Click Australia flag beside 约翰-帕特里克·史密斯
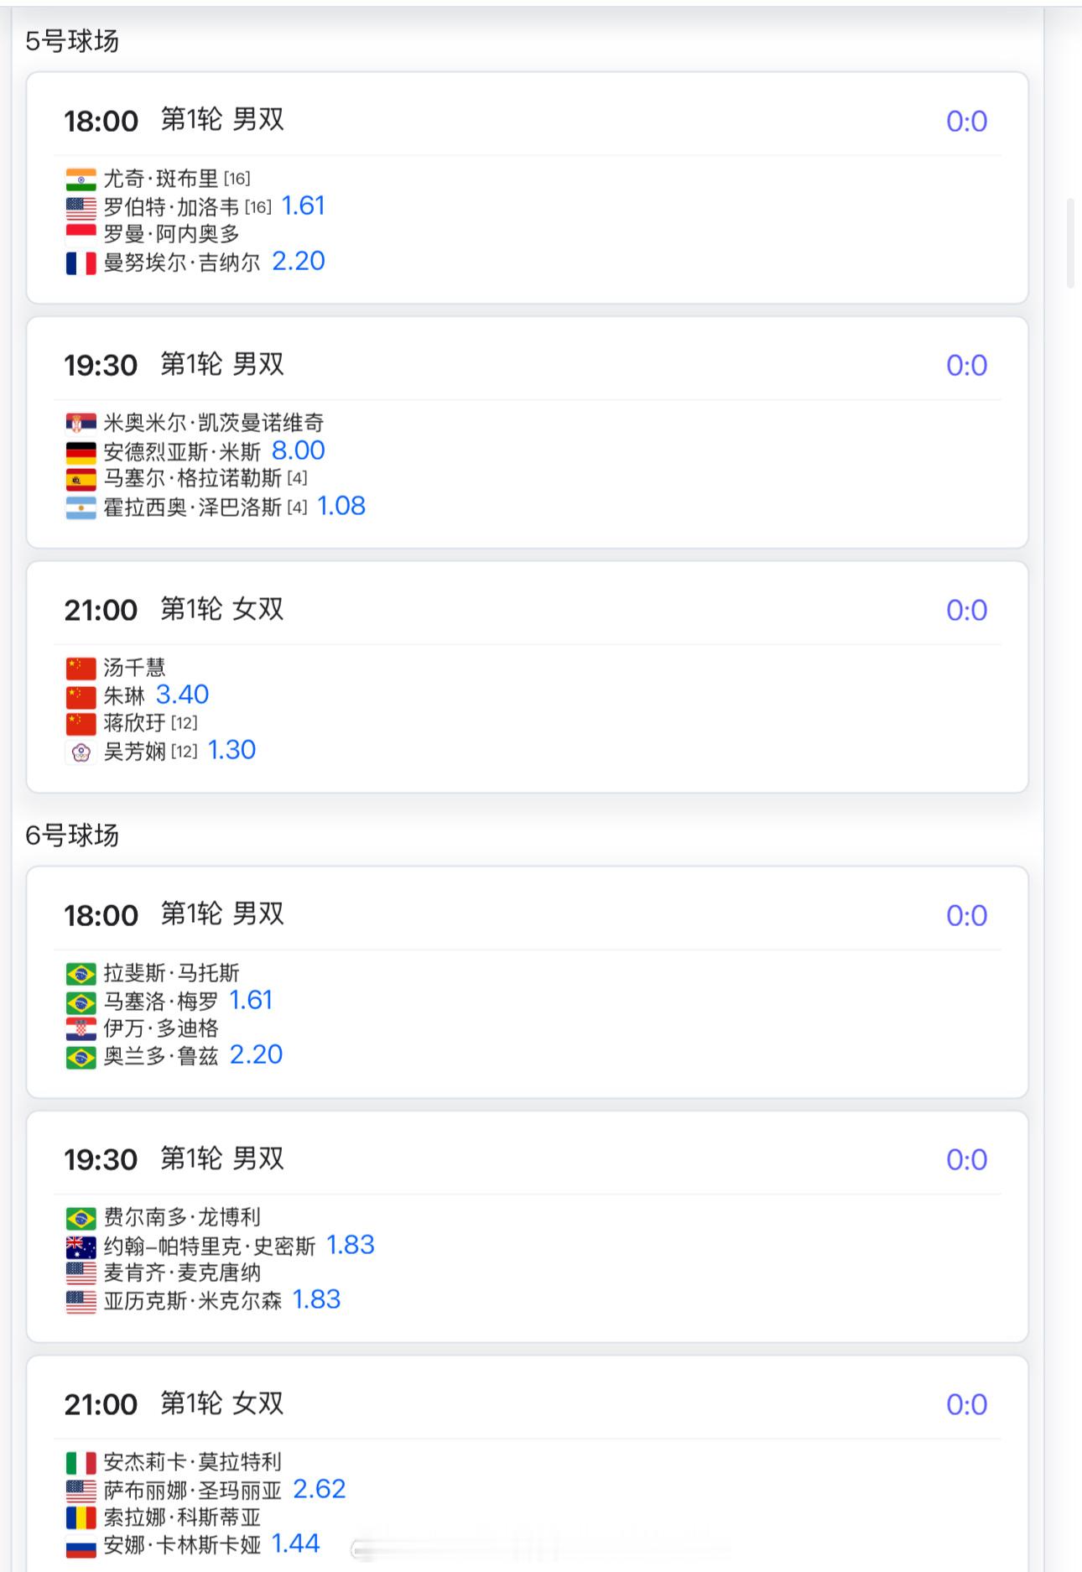 [81, 1247]
